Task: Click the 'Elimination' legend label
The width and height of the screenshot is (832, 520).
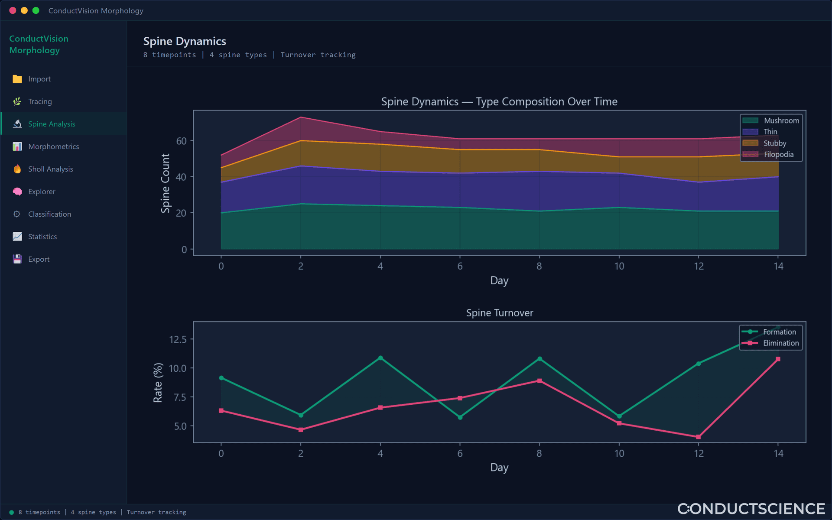Action: tap(781, 343)
